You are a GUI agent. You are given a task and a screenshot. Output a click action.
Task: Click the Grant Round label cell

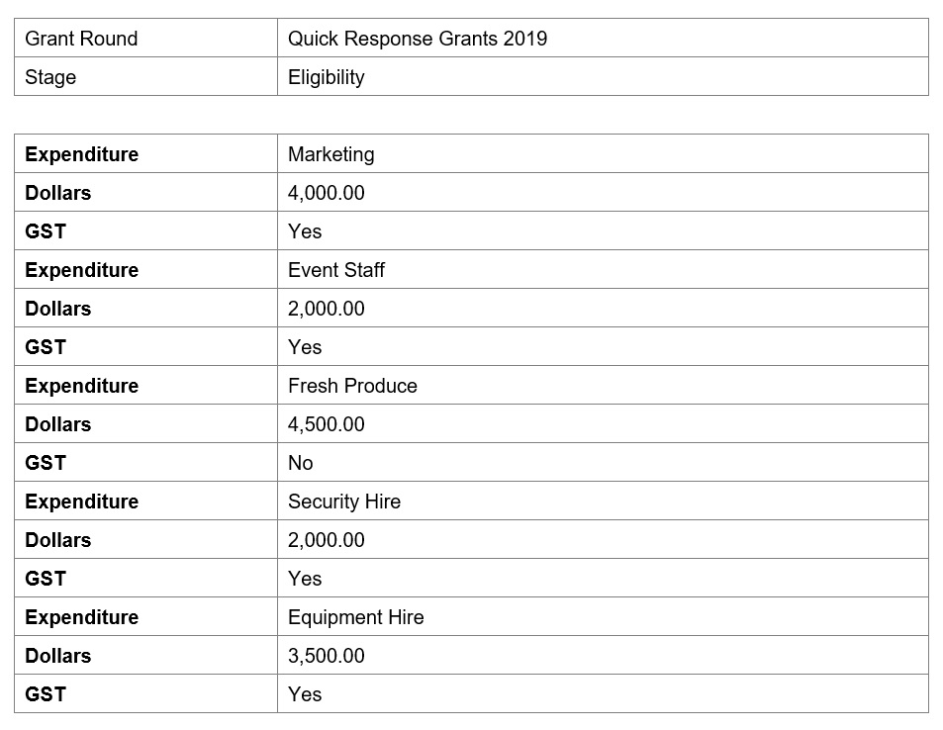(81, 39)
